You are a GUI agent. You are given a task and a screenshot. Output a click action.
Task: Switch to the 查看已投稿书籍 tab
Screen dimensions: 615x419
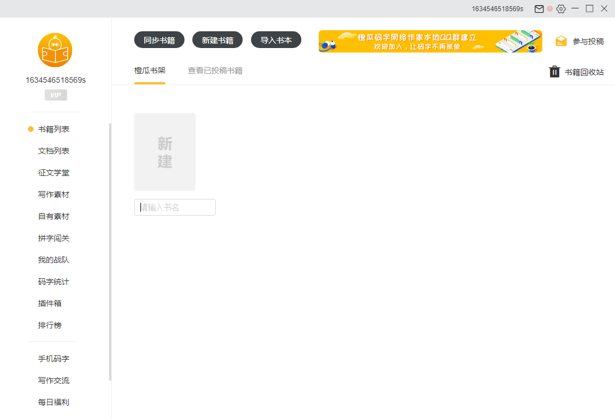pyautogui.click(x=215, y=70)
